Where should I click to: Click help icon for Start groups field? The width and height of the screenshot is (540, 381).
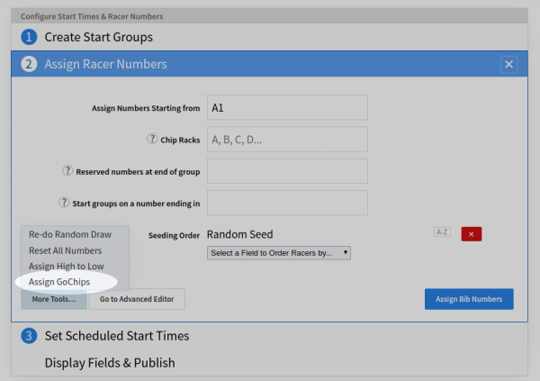click(64, 203)
